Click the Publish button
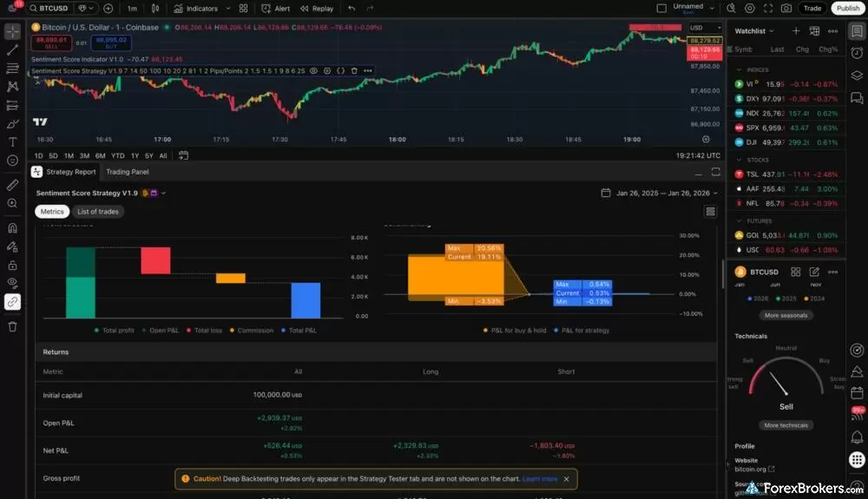The height and width of the screenshot is (499, 868). (x=847, y=9)
